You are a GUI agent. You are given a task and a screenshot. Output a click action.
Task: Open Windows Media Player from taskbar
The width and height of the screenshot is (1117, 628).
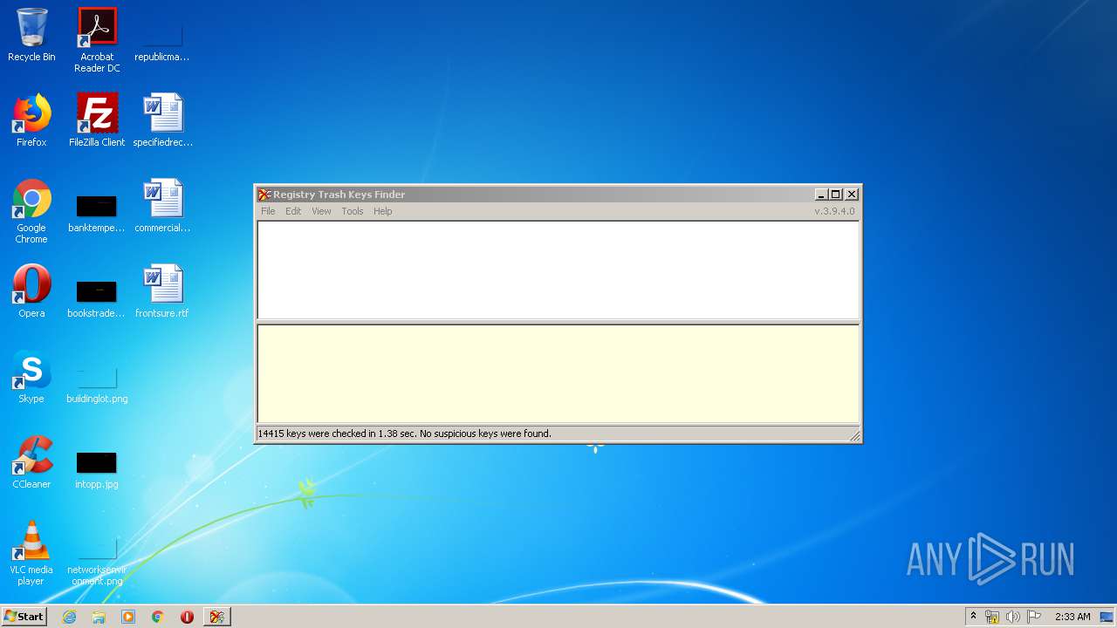[x=128, y=617]
